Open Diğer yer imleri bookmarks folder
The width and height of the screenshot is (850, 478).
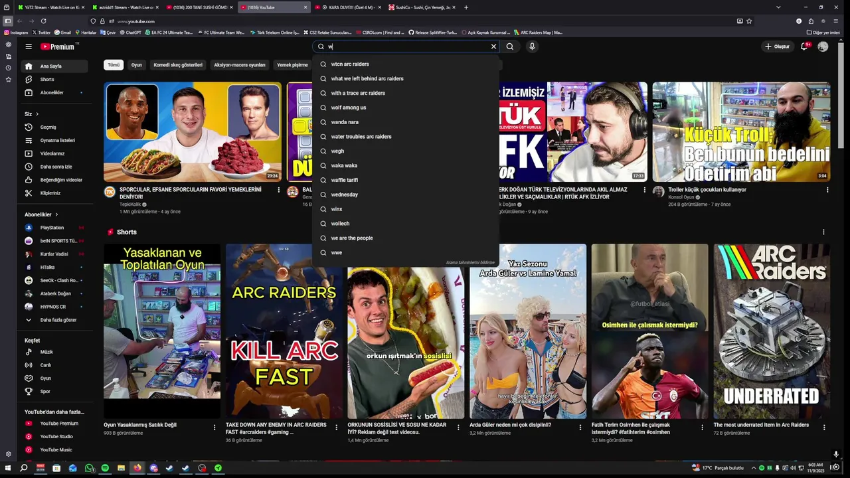(x=823, y=32)
